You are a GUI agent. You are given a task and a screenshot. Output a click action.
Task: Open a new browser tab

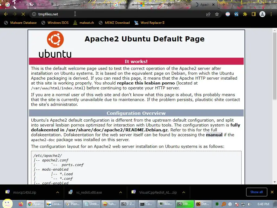click(224, 5)
